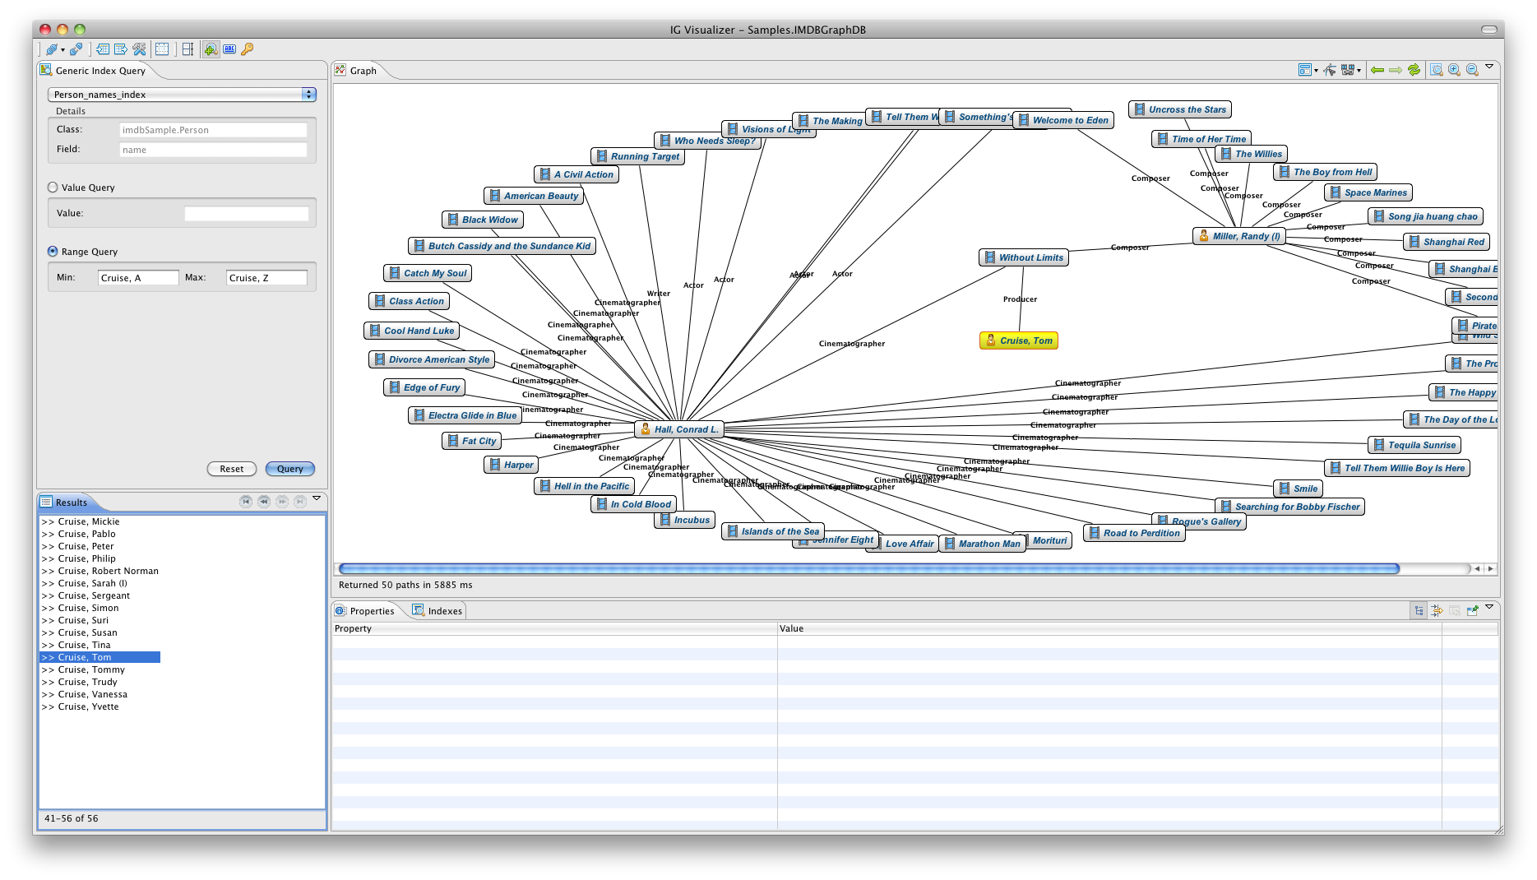Open the Person_names_index dropdown
1537x880 pixels.
click(308, 95)
